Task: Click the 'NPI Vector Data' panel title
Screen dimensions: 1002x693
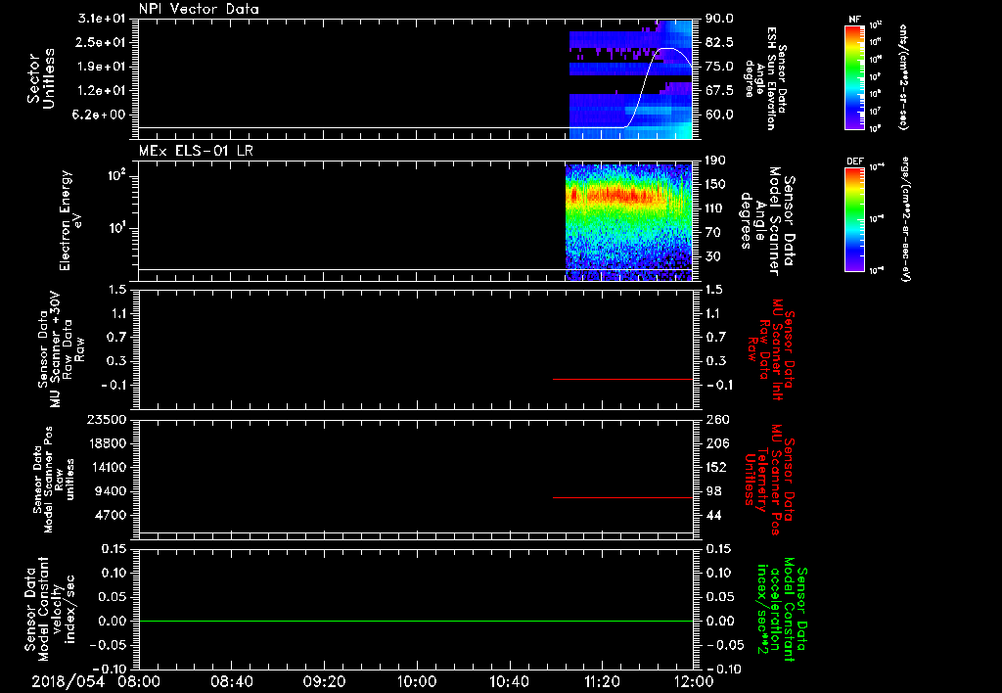Action: tap(199, 9)
